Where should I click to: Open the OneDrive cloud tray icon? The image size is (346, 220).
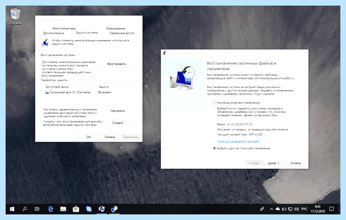pos(278,209)
